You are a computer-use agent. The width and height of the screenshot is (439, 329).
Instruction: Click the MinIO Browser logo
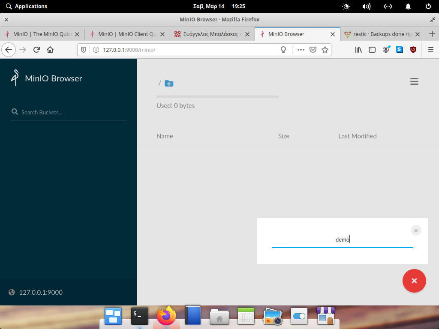[x=46, y=78]
